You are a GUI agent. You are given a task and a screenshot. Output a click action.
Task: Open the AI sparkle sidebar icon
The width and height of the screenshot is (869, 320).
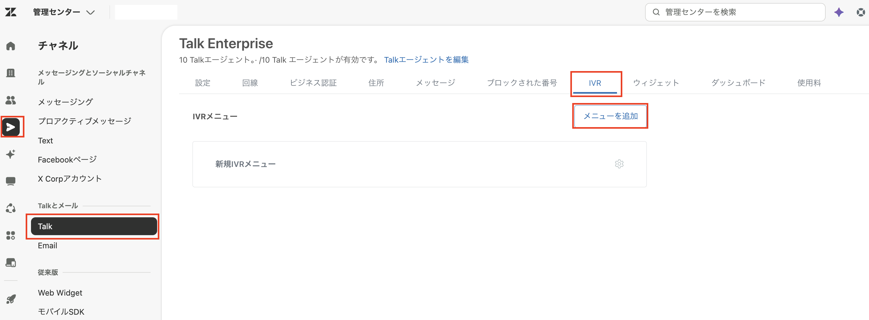coord(11,154)
